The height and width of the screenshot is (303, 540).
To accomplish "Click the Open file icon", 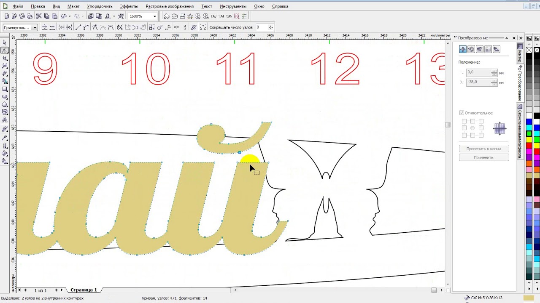I will [x=14, y=16].
